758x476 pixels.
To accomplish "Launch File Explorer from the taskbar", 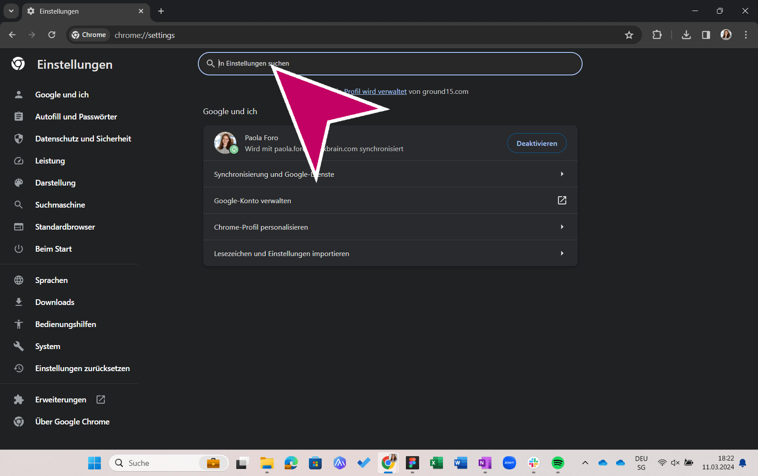I will pyautogui.click(x=267, y=463).
